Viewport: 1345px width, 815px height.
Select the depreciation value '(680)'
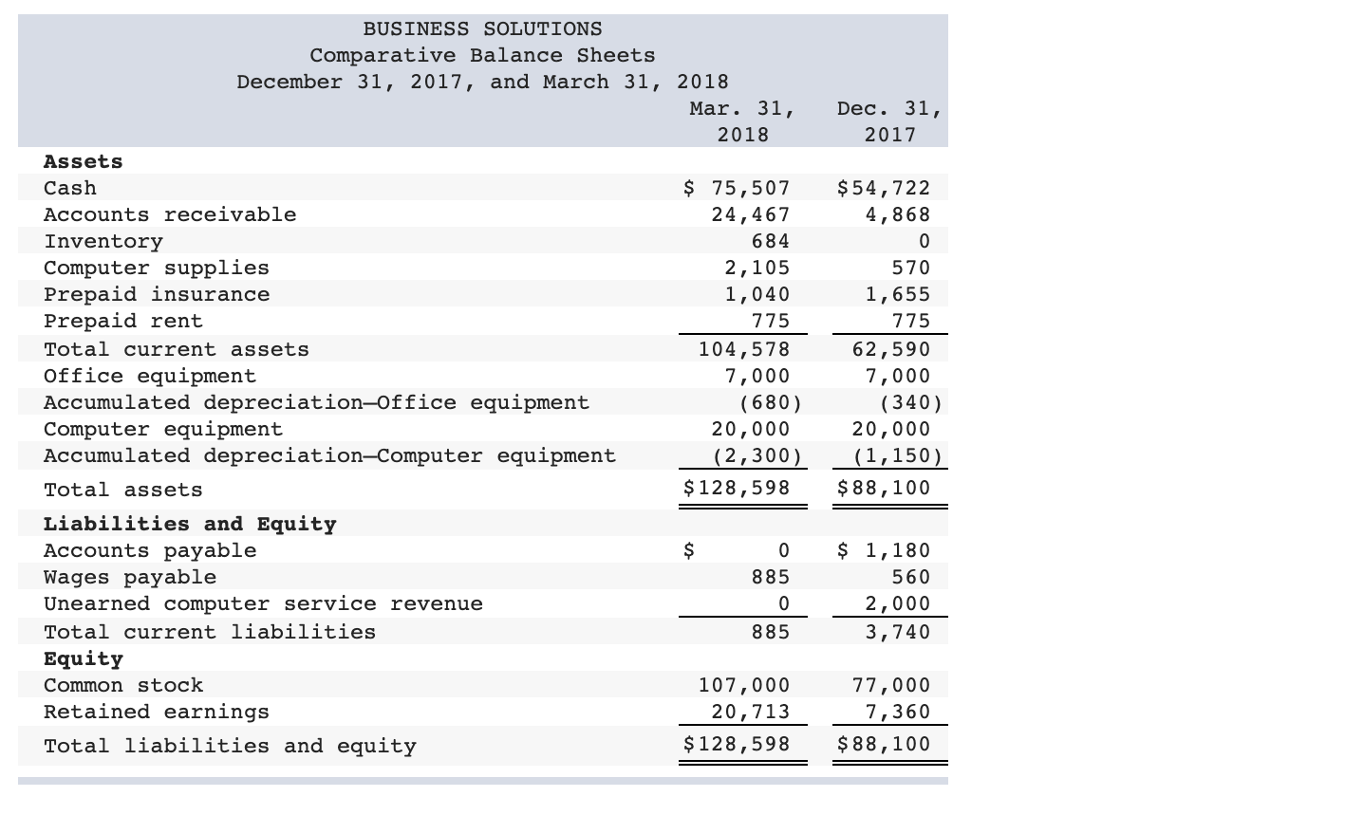tap(771, 402)
